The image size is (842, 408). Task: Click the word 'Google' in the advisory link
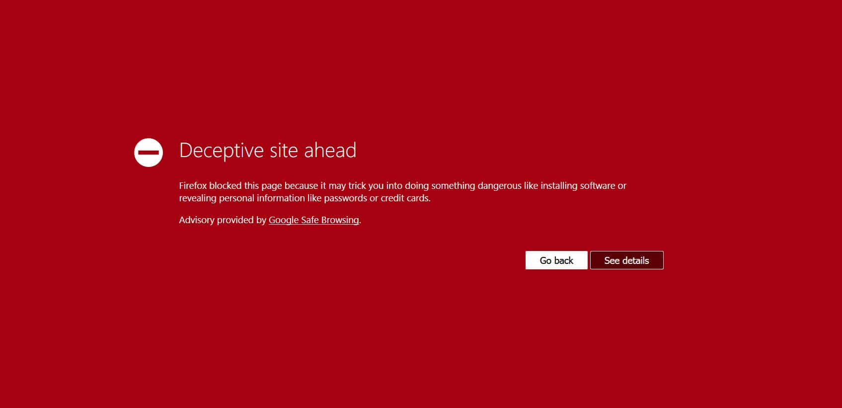point(284,220)
